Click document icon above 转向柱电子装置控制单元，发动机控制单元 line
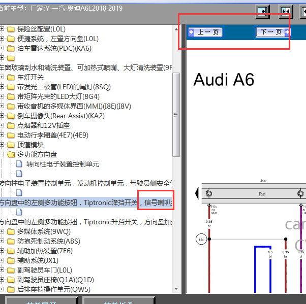 pos(19,174)
